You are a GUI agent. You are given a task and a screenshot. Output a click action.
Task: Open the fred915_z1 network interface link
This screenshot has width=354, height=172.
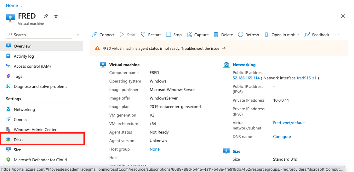pos(306,78)
